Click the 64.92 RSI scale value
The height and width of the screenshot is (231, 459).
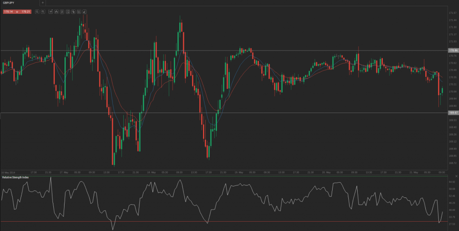pos(452,182)
